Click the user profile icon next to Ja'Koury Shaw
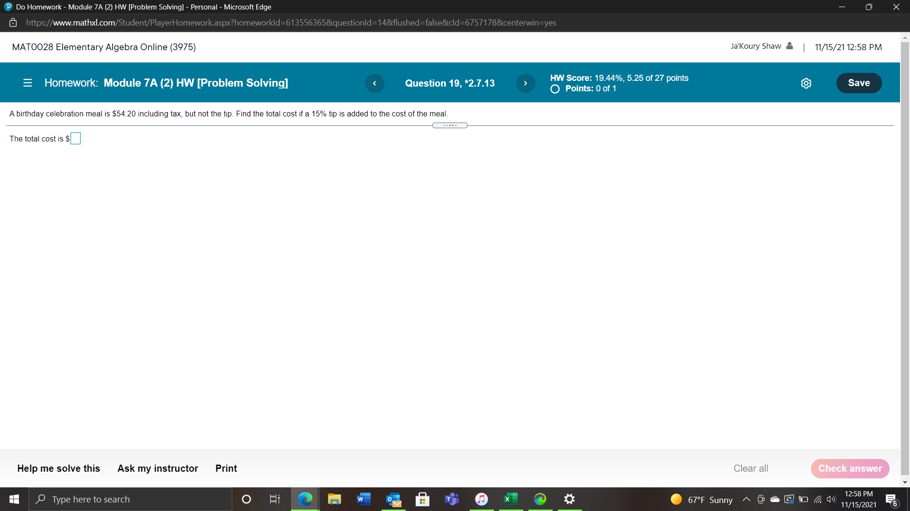The height and width of the screenshot is (511, 910). [789, 46]
